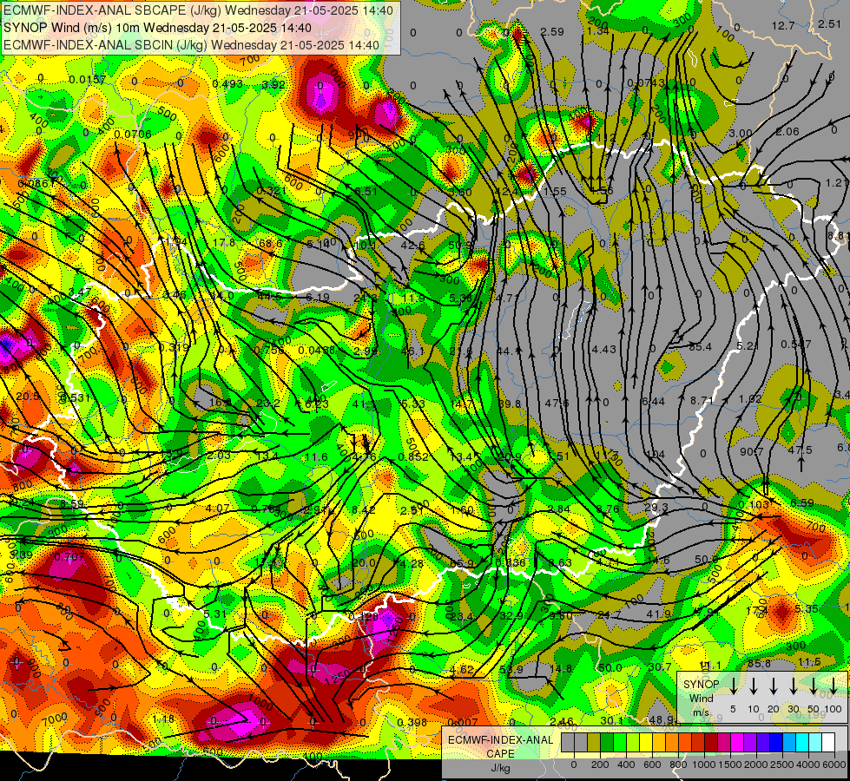This screenshot has width=850, height=781.
Task: Click the 1500 tick label on CAPE scale
Action: [x=729, y=765]
